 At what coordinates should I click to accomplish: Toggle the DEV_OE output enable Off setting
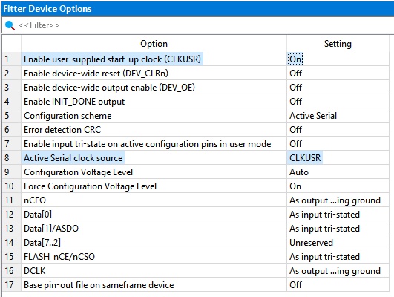pyautogui.click(x=295, y=88)
